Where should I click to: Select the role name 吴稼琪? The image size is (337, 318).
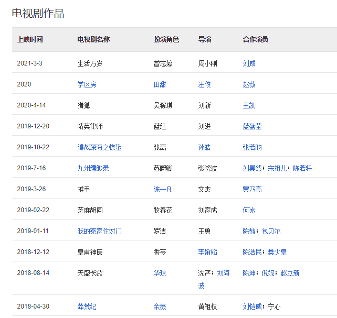[x=163, y=105]
